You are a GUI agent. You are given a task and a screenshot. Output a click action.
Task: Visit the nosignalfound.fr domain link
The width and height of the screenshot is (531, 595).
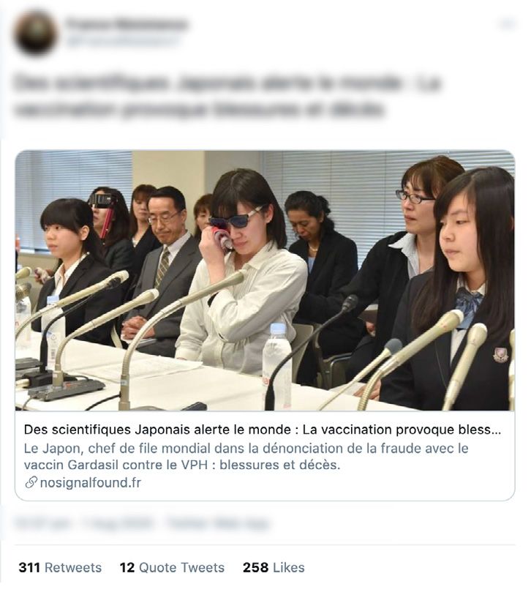(90, 483)
